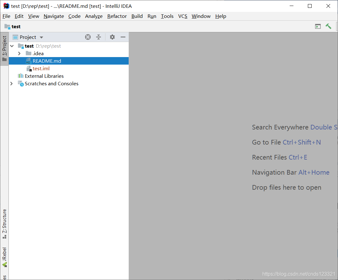The image size is (338, 280).
Task: Open the Window menu
Action: tap(201, 16)
